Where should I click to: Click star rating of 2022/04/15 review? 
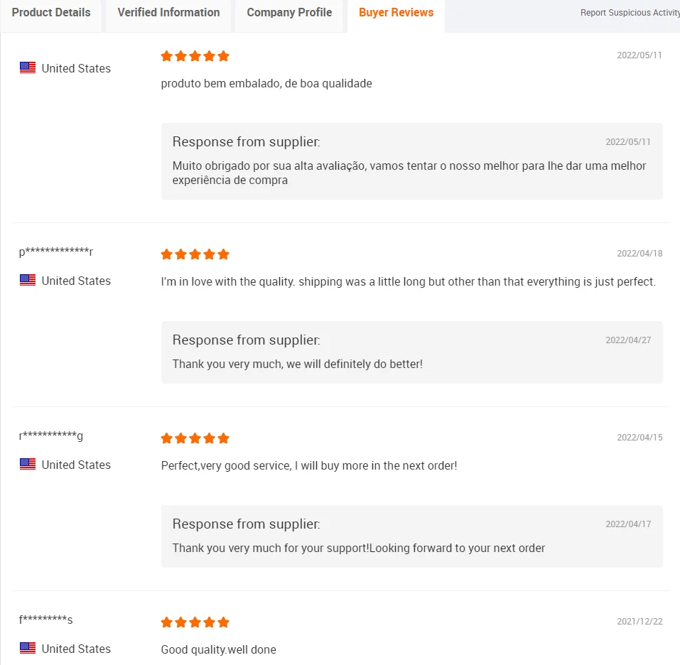[195, 438]
